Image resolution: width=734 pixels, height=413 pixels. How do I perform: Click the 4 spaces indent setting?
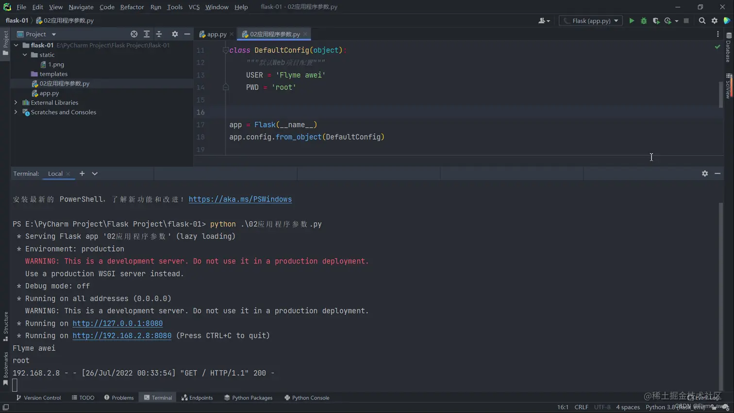click(628, 407)
